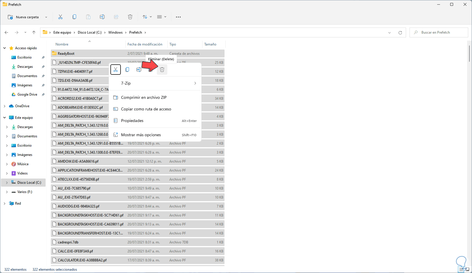Select file AUDIODG.EXE-9848A323.pf
The width and height of the screenshot is (472, 273).
click(78, 206)
